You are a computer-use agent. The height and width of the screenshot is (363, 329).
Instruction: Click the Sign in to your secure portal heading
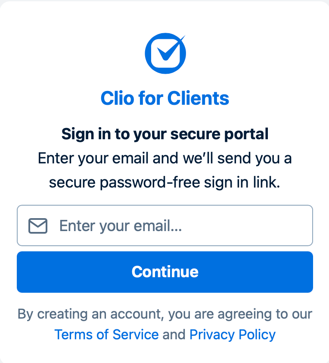165,134
